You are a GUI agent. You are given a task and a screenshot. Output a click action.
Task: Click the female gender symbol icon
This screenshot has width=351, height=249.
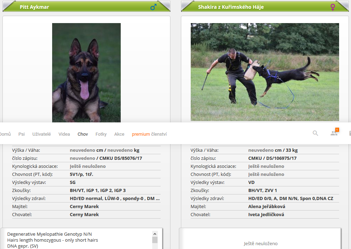pyautogui.click(x=332, y=7)
